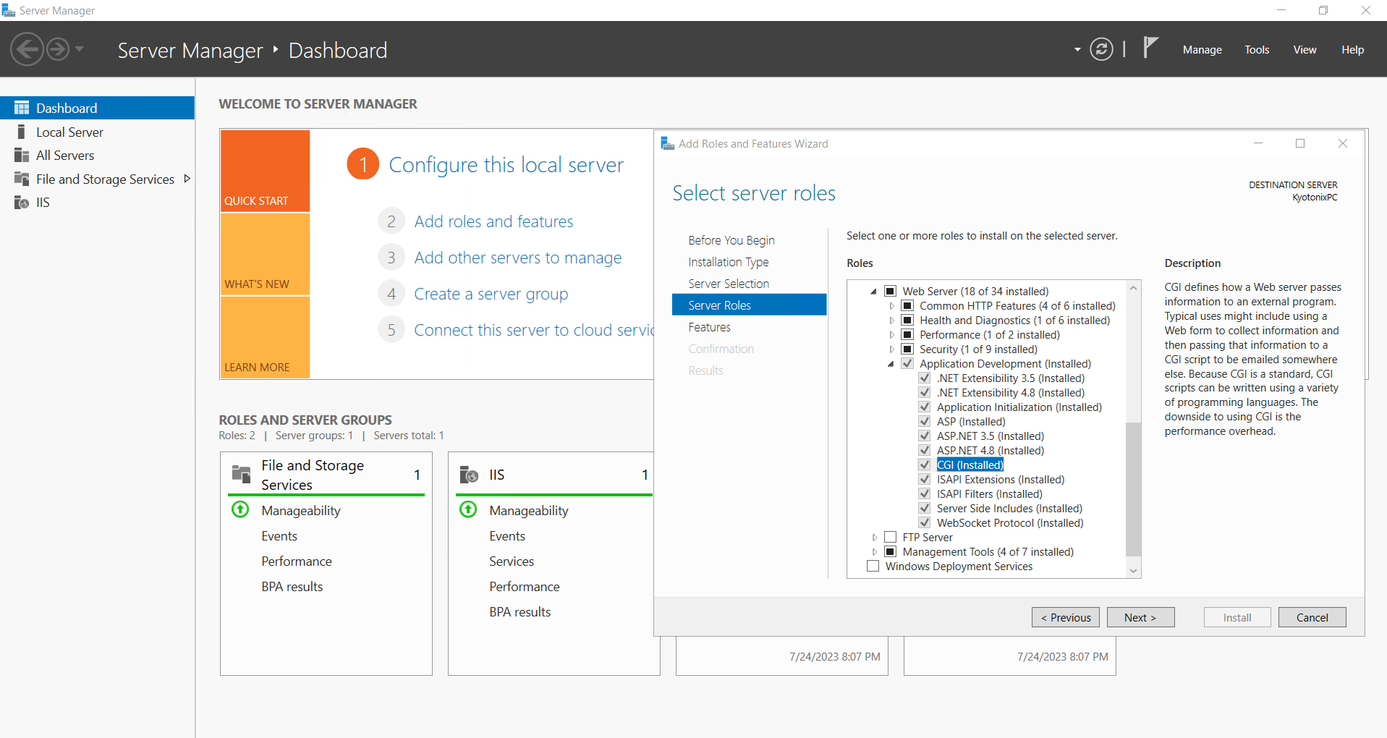Viewport: 1387px width, 738px height.
Task: Collapse the Web Server tree node
Action: (x=874, y=292)
